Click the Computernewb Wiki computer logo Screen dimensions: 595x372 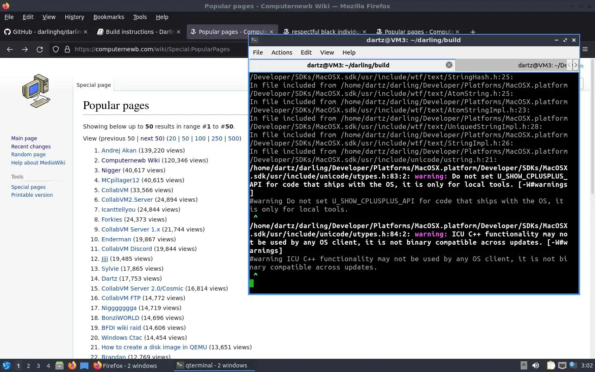[36, 91]
